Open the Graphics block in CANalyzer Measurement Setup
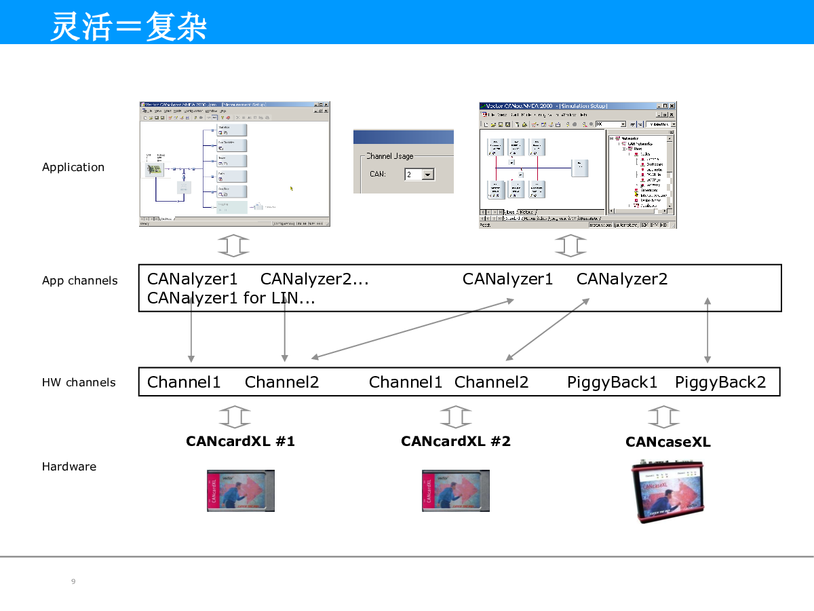Image resolution: width=814 pixels, height=611 pixels. point(232,191)
